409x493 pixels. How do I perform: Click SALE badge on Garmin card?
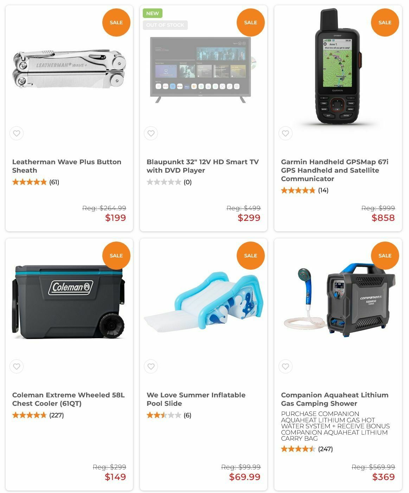[x=385, y=23]
